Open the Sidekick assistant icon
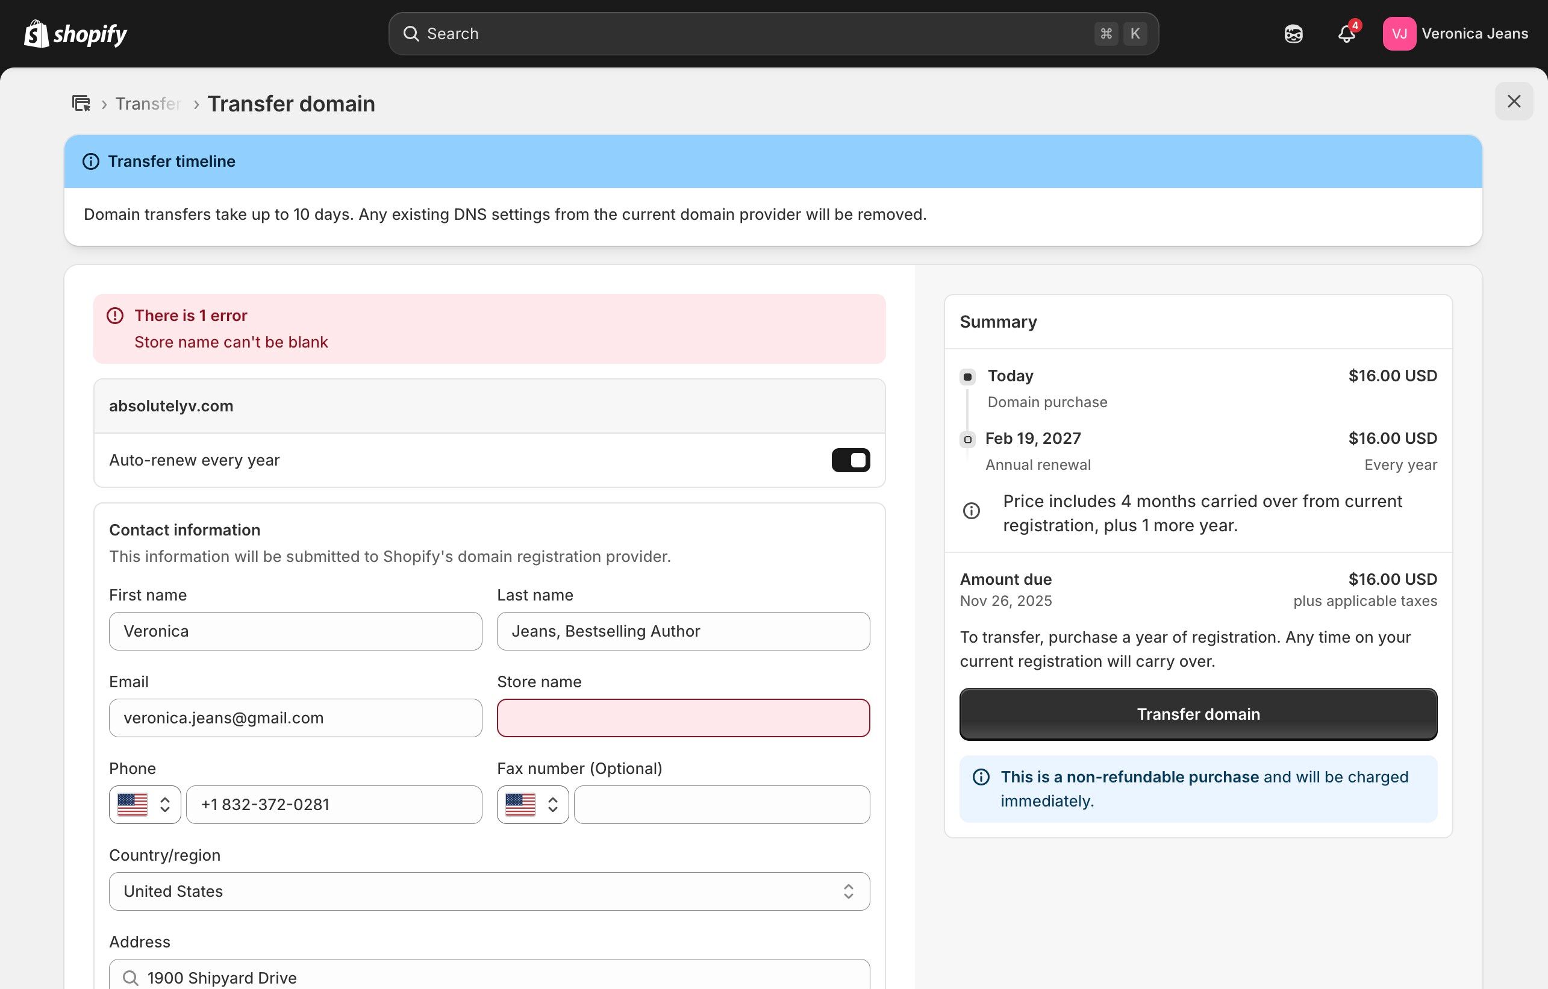Screen dimensions: 1548x989 1293,34
